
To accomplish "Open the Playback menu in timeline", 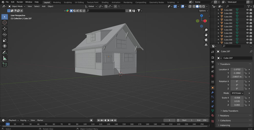I will [x=14, y=120].
